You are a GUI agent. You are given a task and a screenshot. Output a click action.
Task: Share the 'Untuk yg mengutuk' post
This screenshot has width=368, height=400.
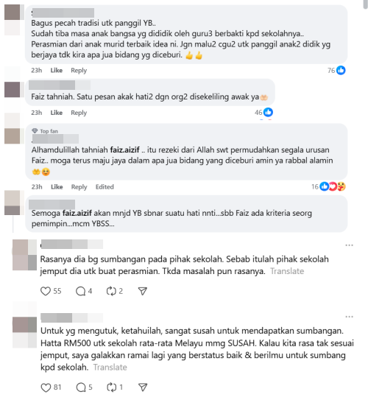(143, 387)
